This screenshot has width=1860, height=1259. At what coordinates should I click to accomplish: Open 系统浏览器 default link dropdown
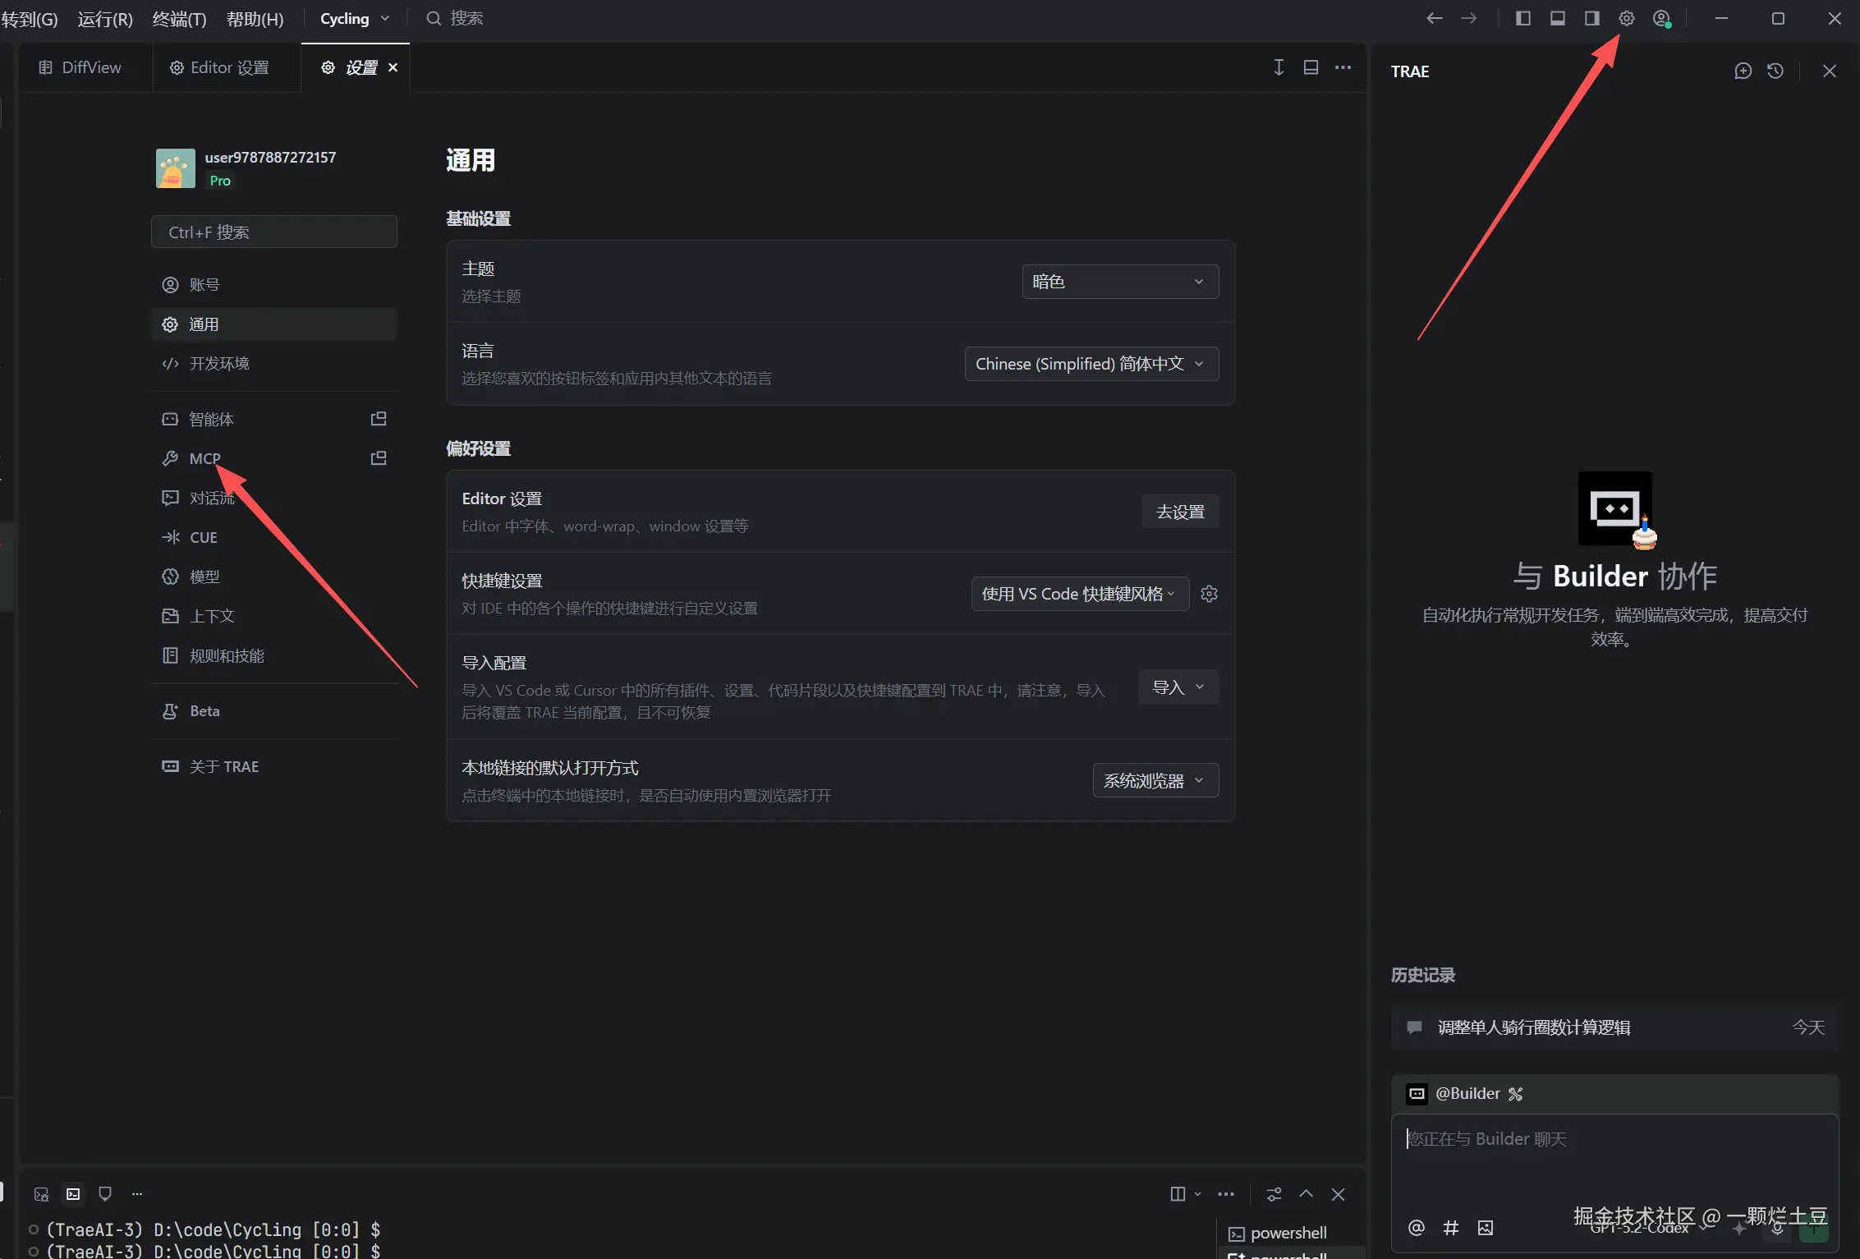tap(1155, 780)
